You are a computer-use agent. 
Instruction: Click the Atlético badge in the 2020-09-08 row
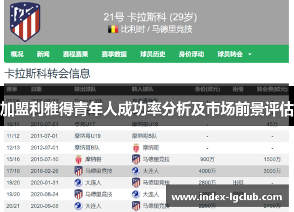136,206
